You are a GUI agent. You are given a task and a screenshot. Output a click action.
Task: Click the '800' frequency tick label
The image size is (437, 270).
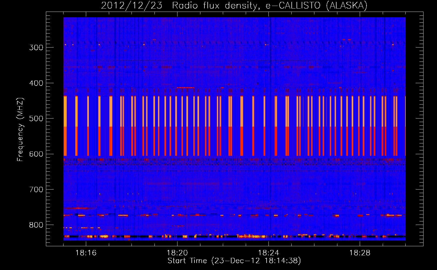(36, 225)
